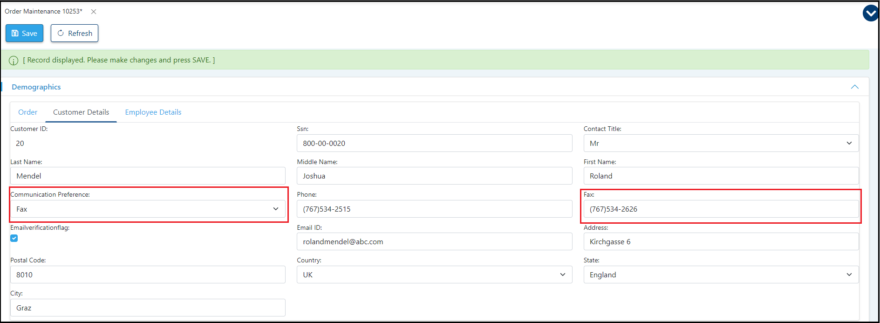The height and width of the screenshot is (323, 880).
Task: Click the Ssn input field
Action: [x=434, y=143]
